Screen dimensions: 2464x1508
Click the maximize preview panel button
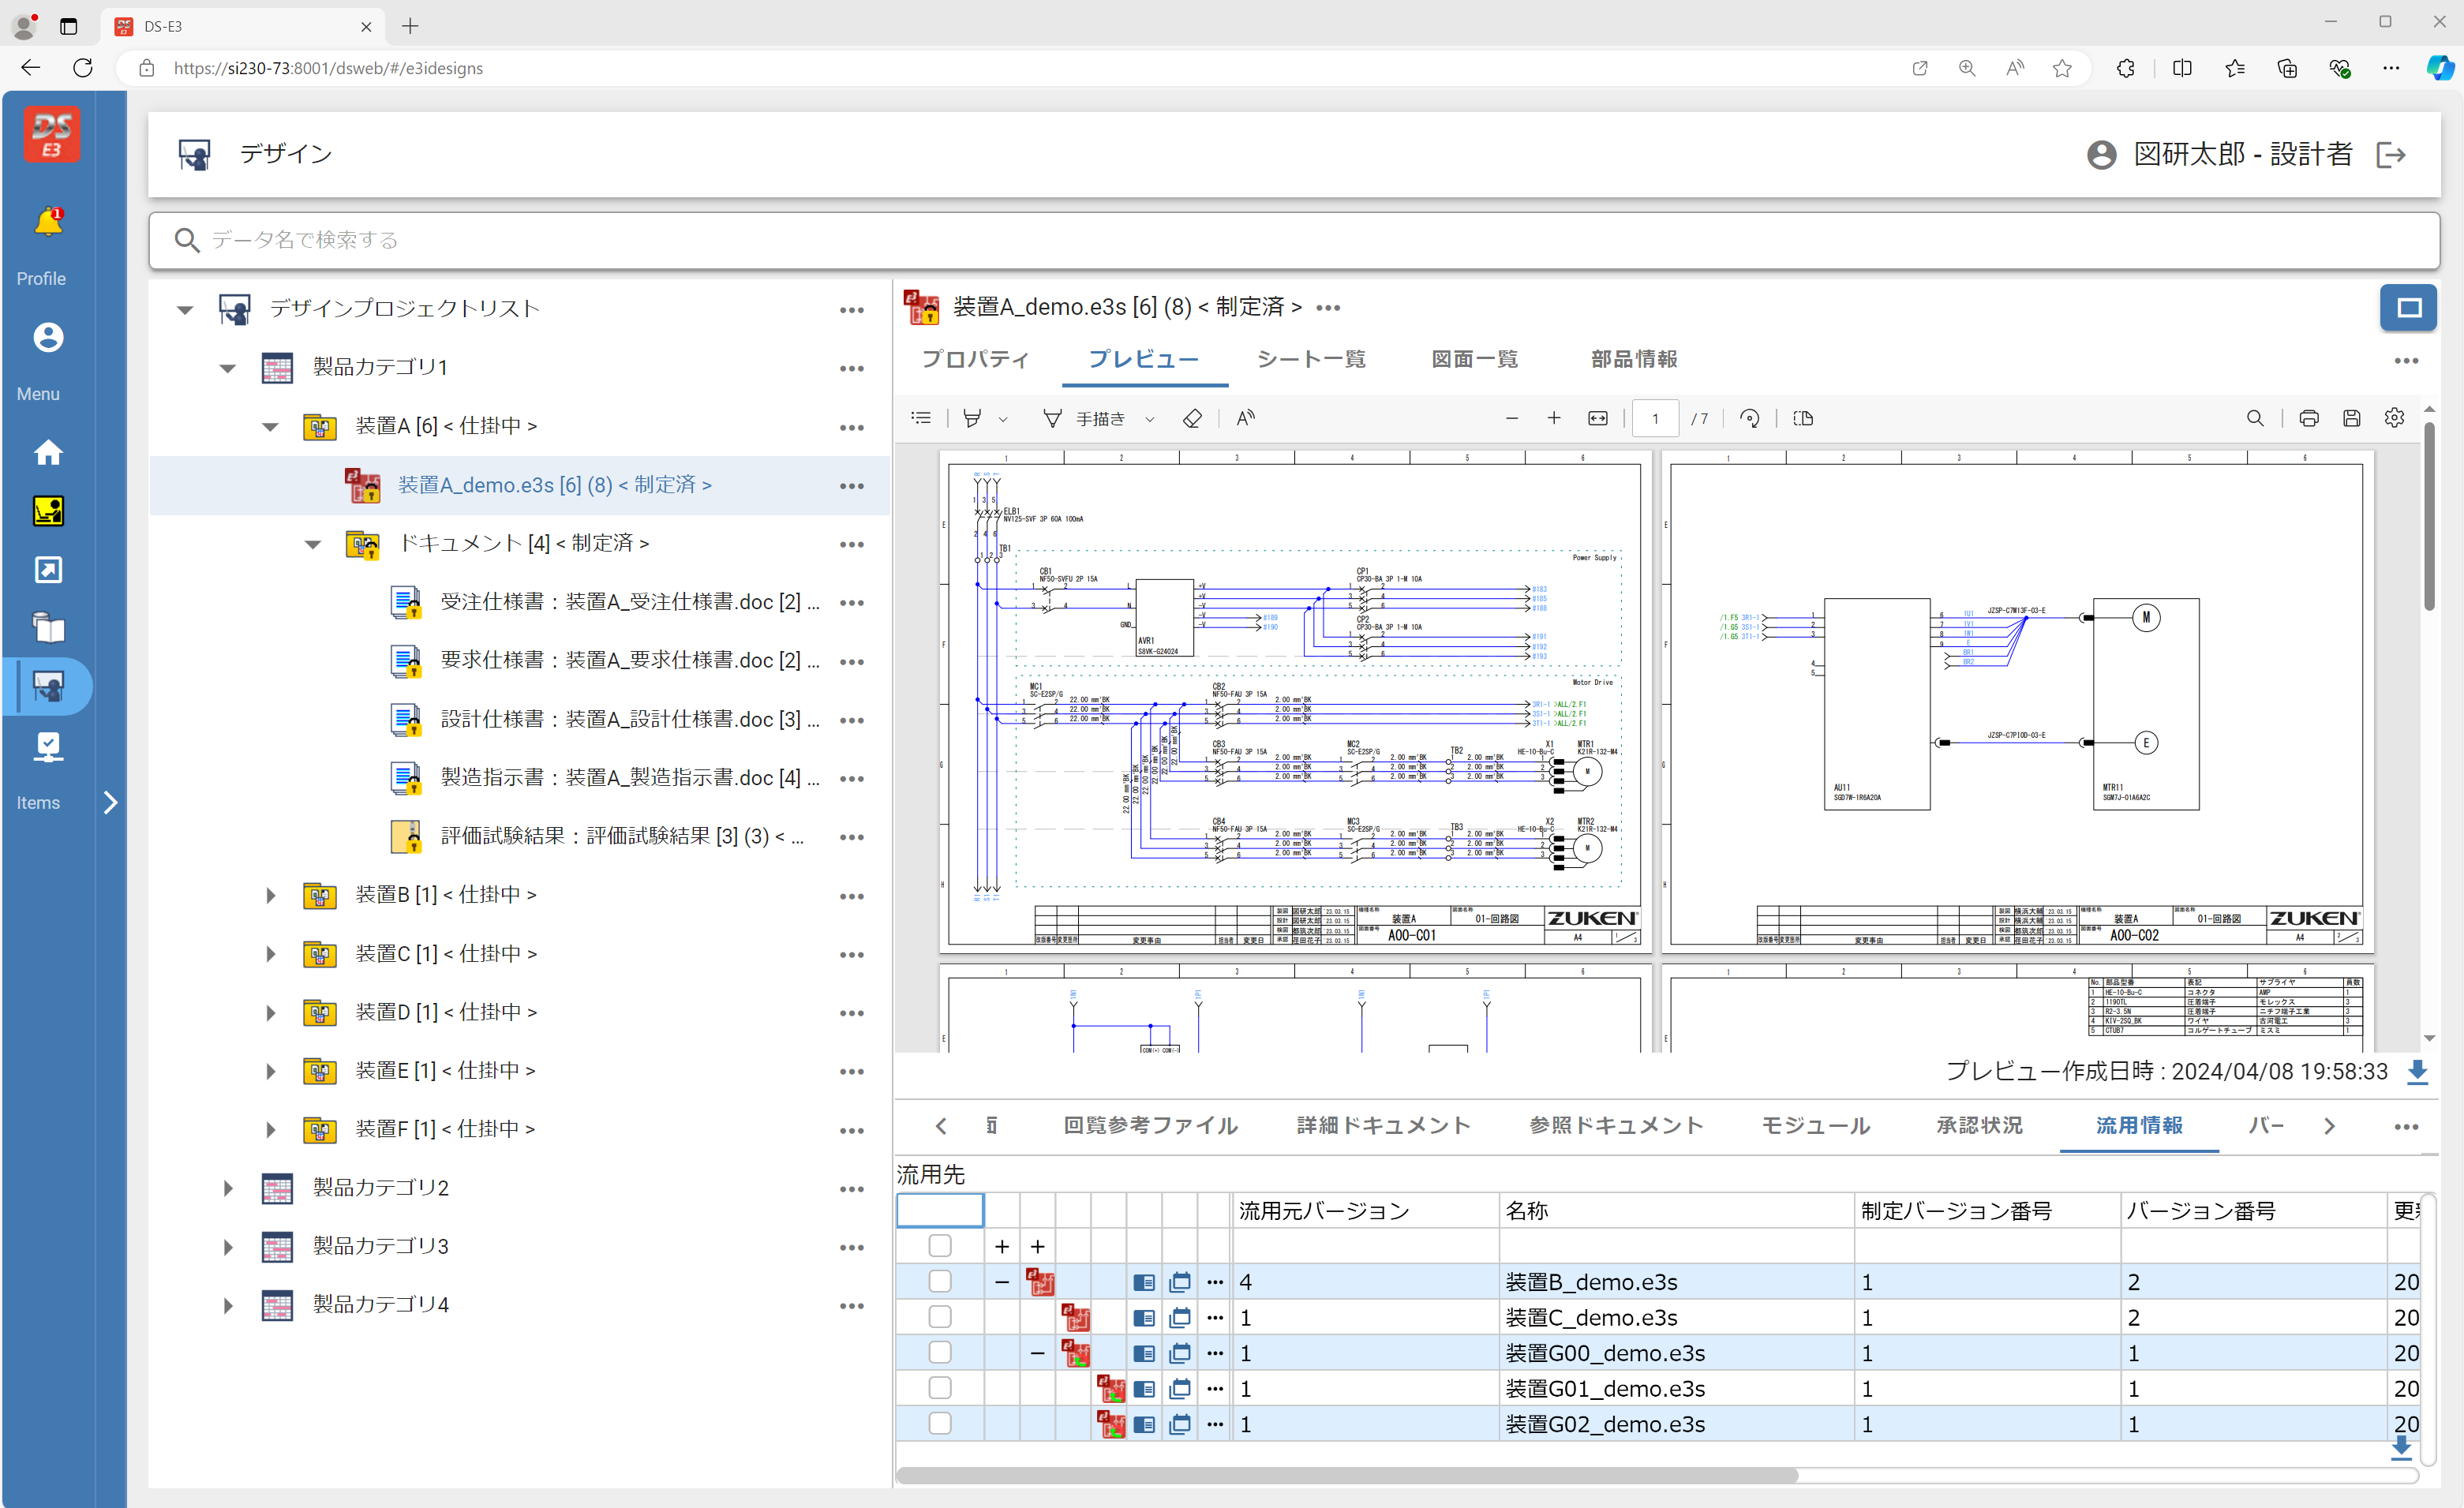pos(2408,308)
